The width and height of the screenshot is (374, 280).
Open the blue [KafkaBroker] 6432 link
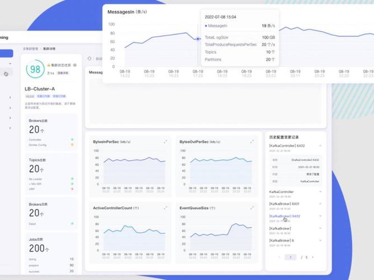[x=285, y=216]
